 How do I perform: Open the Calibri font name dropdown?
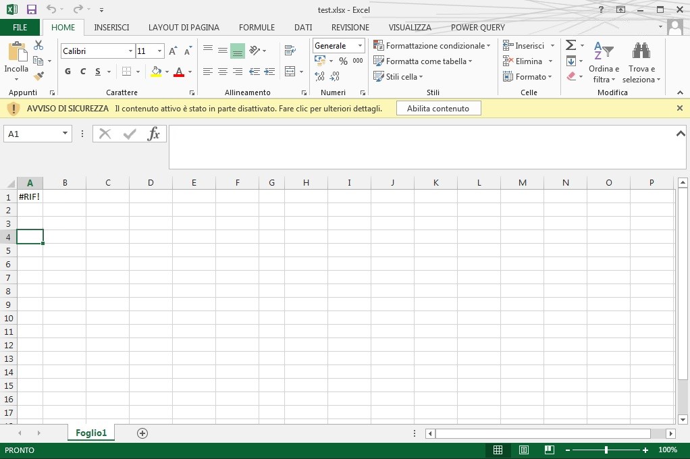130,51
